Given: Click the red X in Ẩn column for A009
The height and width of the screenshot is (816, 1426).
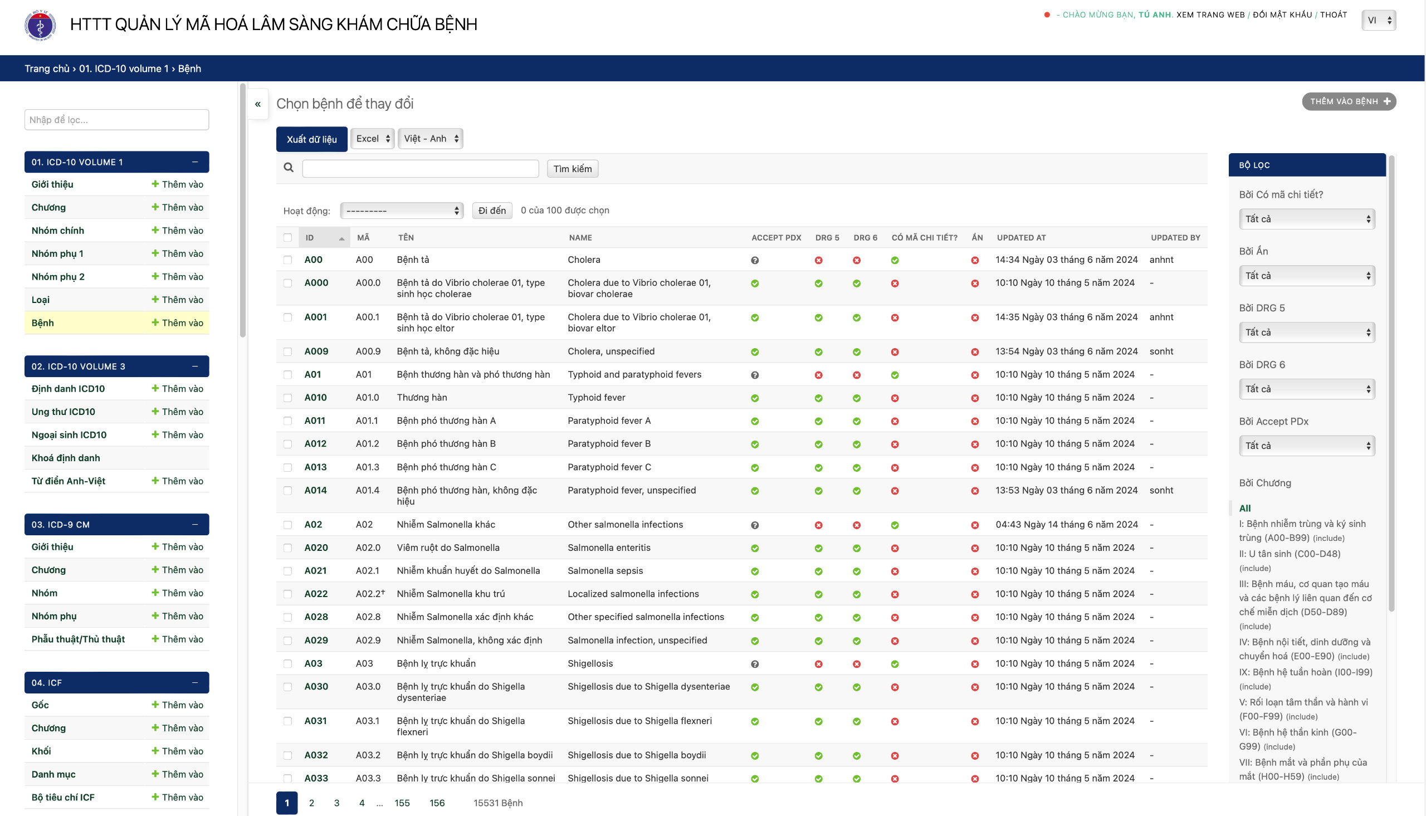Looking at the screenshot, I should (975, 351).
